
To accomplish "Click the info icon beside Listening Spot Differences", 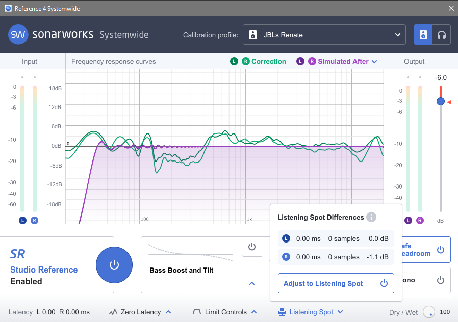I will [x=371, y=218].
